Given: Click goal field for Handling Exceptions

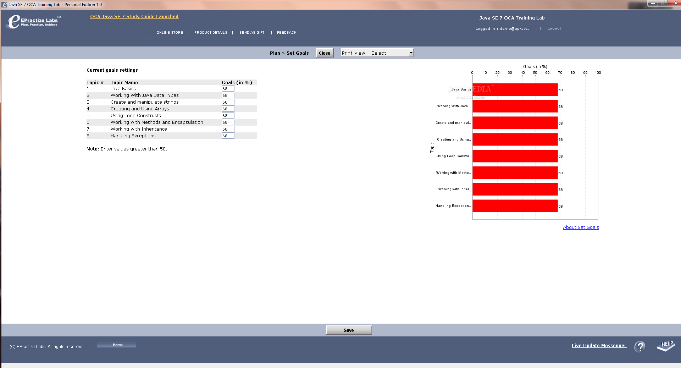Looking at the screenshot, I should (x=228, y=136).
